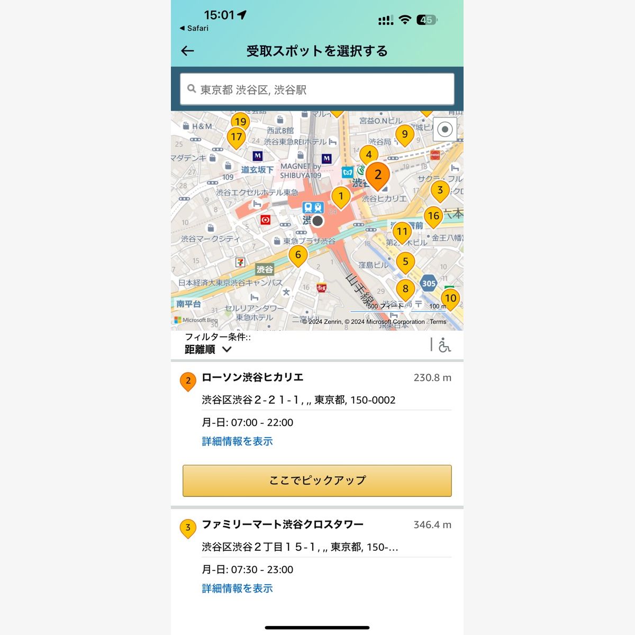Tap the 渋谷ヒカリエ label on map

click(384, 198)
